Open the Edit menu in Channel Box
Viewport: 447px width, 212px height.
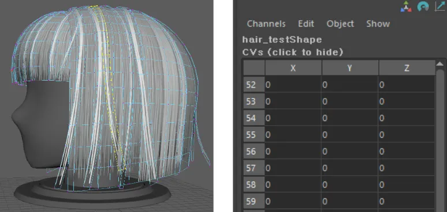tap(306, 24)
